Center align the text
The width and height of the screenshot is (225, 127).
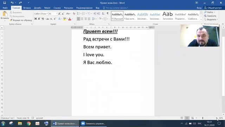click(82, 19)
